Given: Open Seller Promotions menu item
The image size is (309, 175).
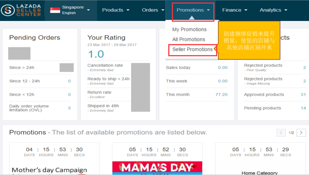Looking at the screenshot, I should [x=192, y=49].
